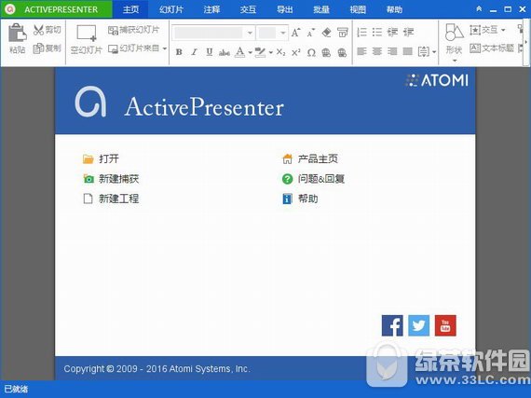Image resolution: width=531 pixels, height=398 pixels.
Task: Click the Ready (已就绪) status text
Action: click(x=16, y=389)
